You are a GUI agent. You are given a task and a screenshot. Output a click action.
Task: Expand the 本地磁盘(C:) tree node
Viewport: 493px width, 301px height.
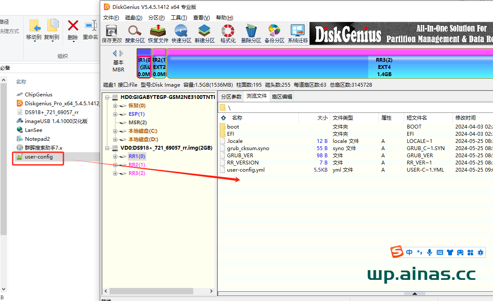click(115, 131)
